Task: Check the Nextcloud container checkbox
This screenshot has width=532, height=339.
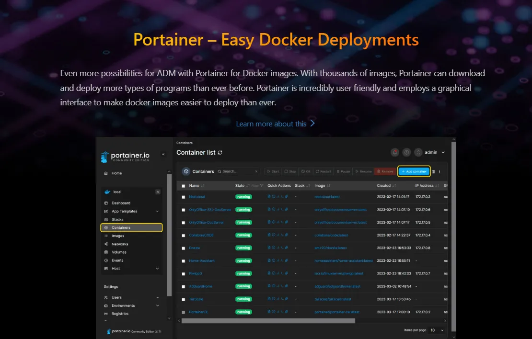Action: 184,197
